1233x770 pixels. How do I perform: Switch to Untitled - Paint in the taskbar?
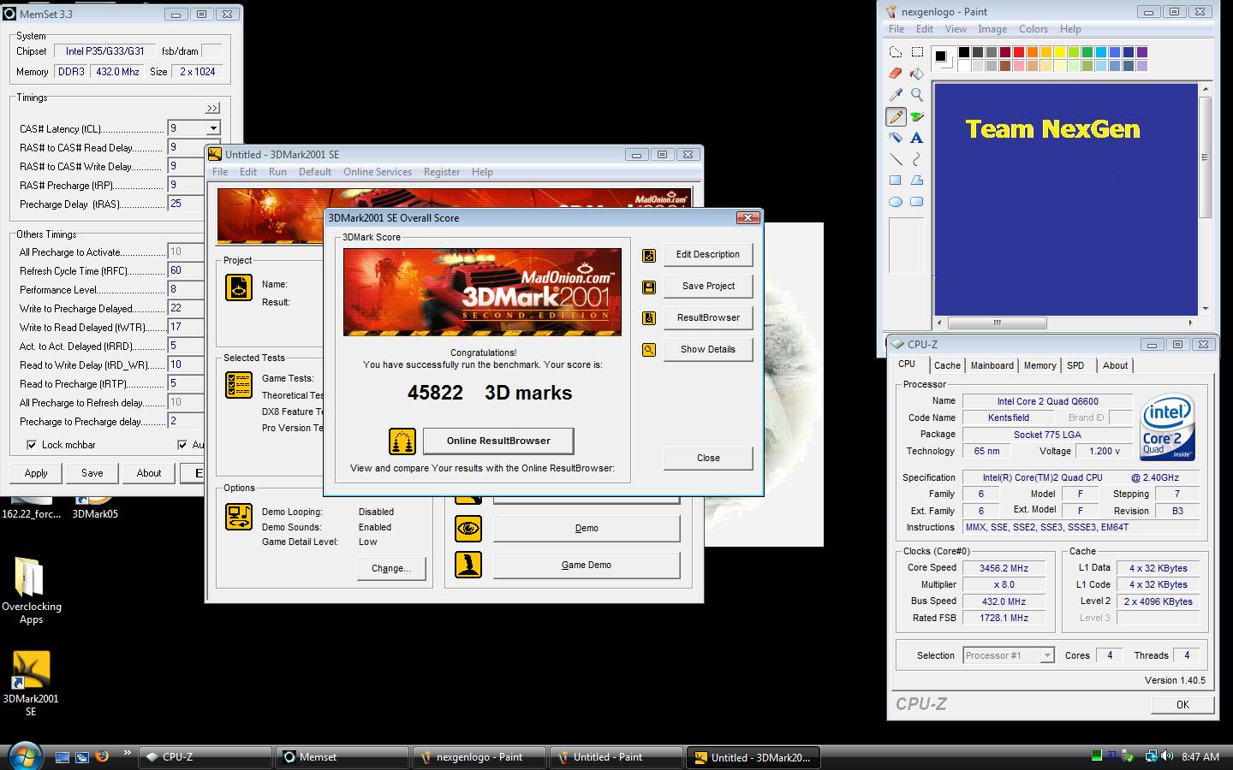(x=615, y=757)
